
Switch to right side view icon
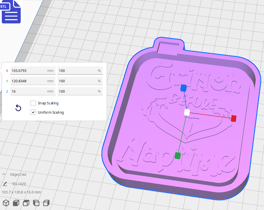click(46, 203)
